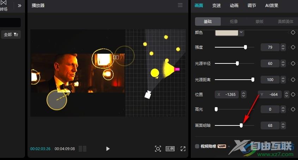Switch to the 画面 tab

click(199, 6)
